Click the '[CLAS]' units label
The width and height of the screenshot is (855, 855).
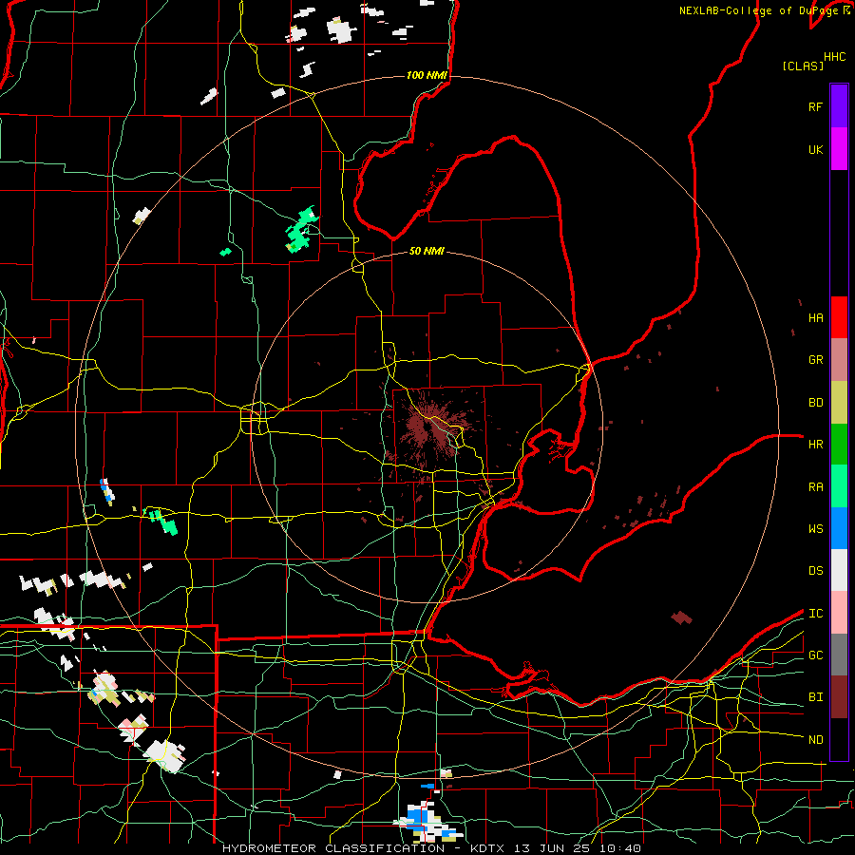point(803,66)
